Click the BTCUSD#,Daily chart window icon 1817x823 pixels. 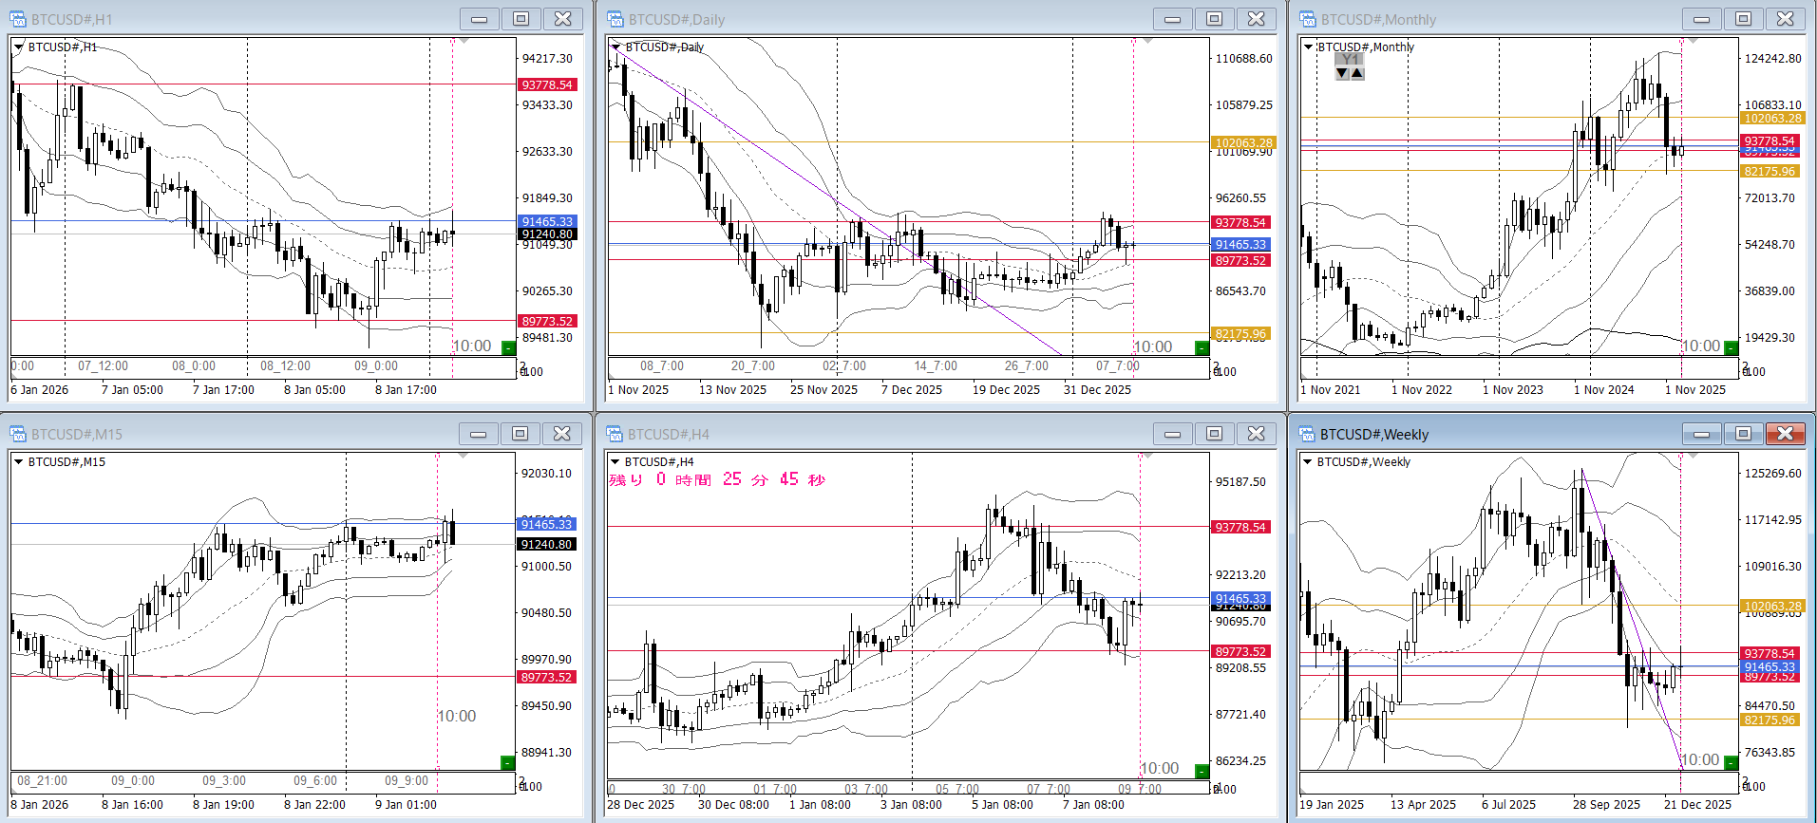coord(615,19)
